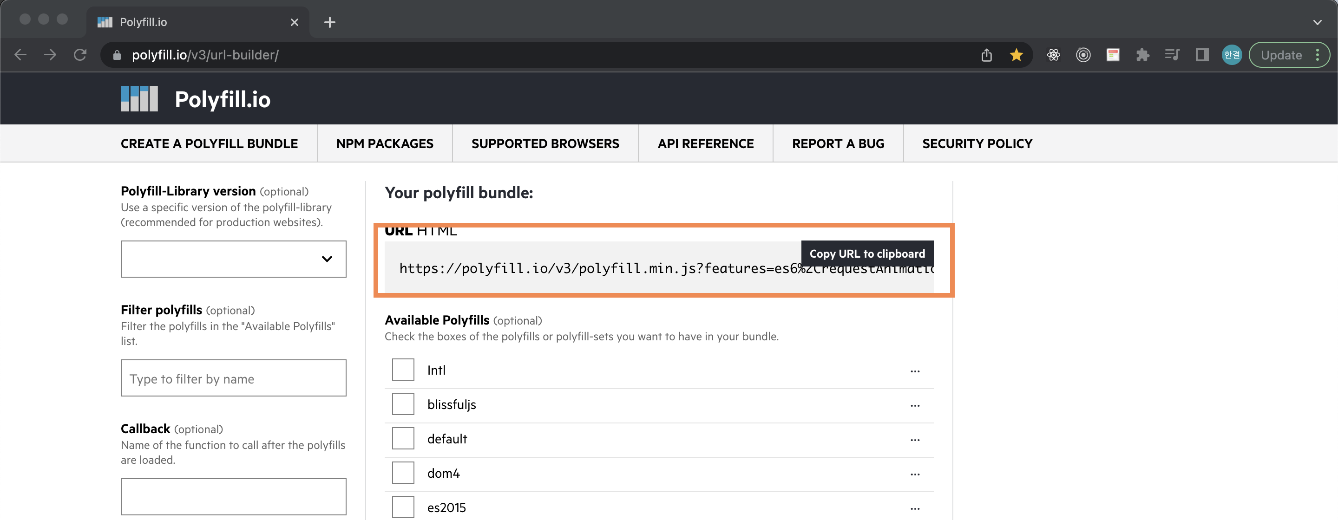Click the share page icon
This screenshot has height=520, width=1338.
pos(986,55)
